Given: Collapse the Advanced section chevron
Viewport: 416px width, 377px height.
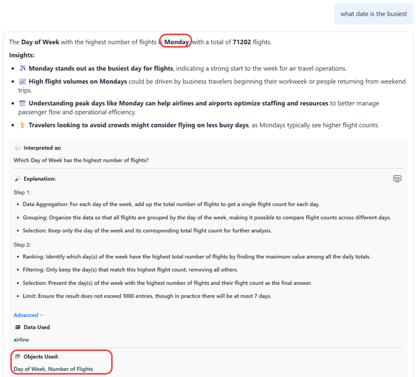Looking at the screenshot, I should [x=42, y=315].
